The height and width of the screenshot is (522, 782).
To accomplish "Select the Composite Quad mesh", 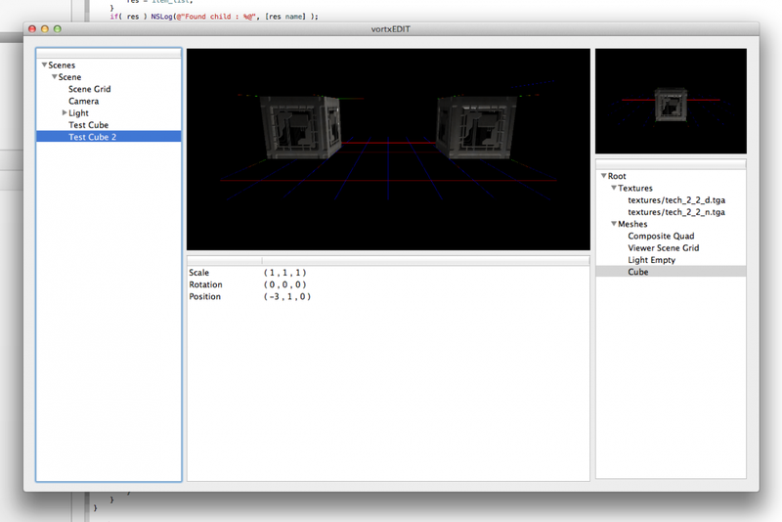I will (661, 236).
